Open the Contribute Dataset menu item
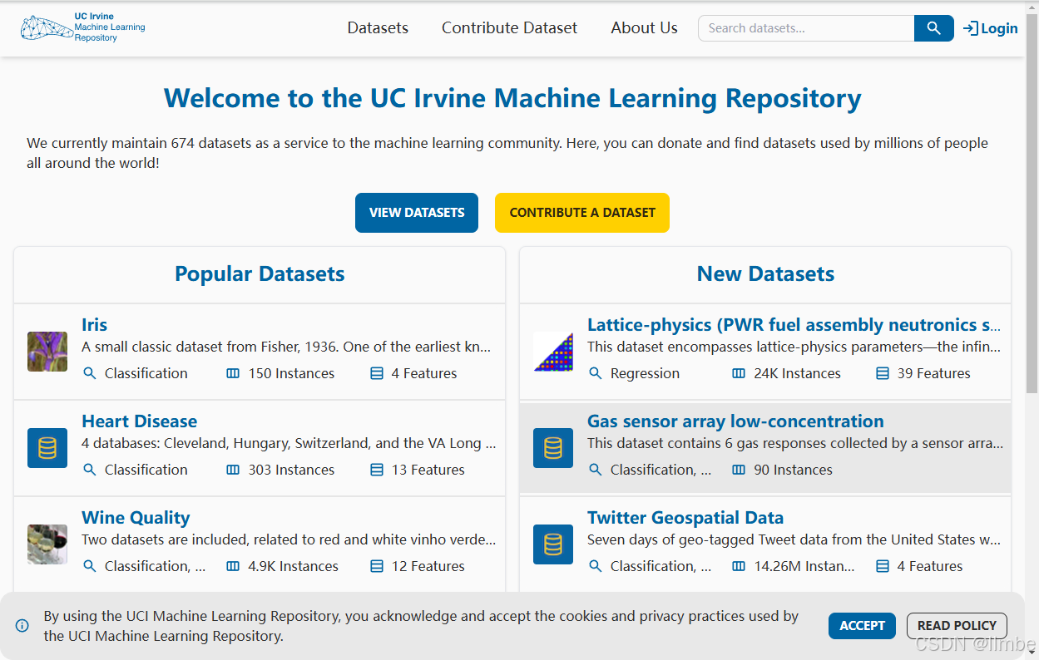The width and height of the screenshot is (1039, 660). point(509,28)
